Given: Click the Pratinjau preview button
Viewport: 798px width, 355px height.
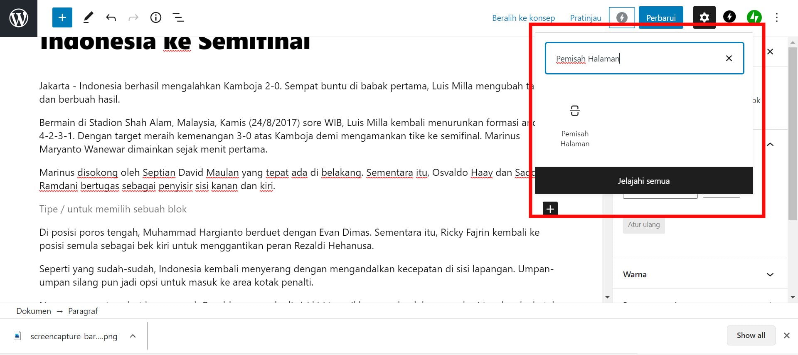Looking at the screenshot, I should [x=585, y=18].
